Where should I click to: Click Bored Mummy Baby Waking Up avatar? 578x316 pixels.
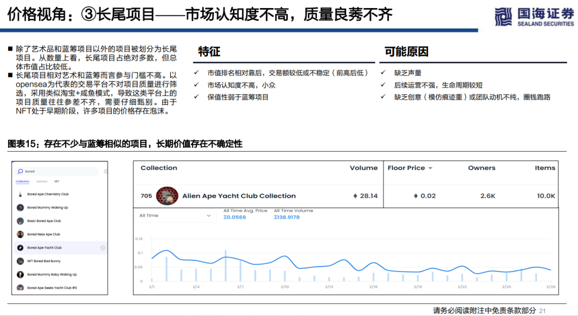(20, 275)
